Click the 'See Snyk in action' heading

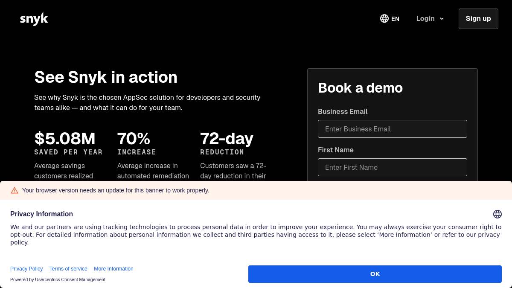tap(106, 77)
